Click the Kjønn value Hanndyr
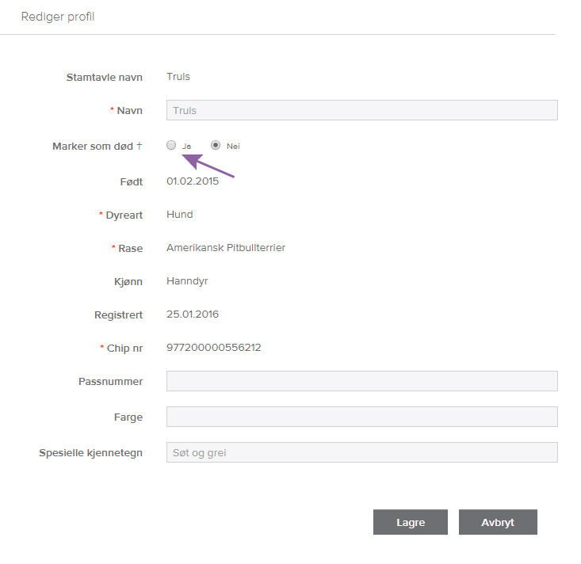Image resolution: width=581 pixels, height=564 pixels. pos(187,281)
